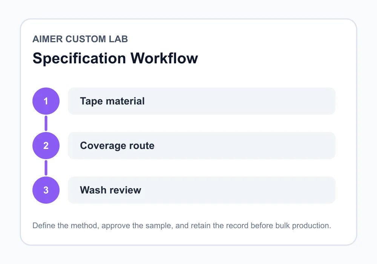Click the 'Coverage route' text label
Screen dimensions: 377x264
(x=117, y=146)
